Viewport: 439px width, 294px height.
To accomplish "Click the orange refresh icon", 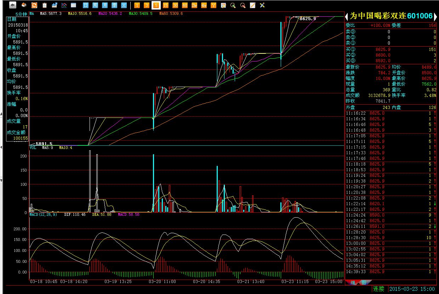I will [34, 5].
